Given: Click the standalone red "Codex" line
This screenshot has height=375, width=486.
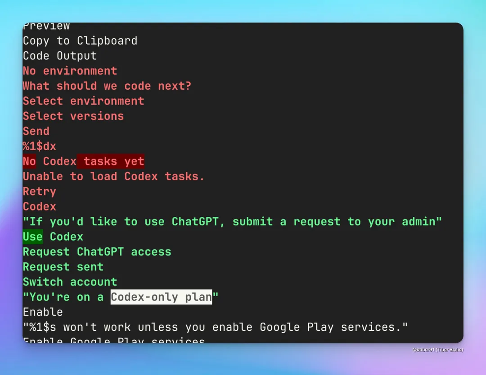Looking at the screenshot, I should click(39, 206).
